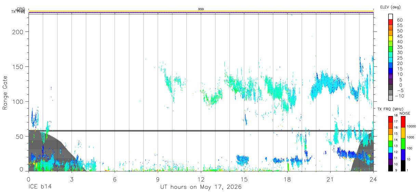Select the TX FRQ yellow band between 14 and 15

coord(391,138)
